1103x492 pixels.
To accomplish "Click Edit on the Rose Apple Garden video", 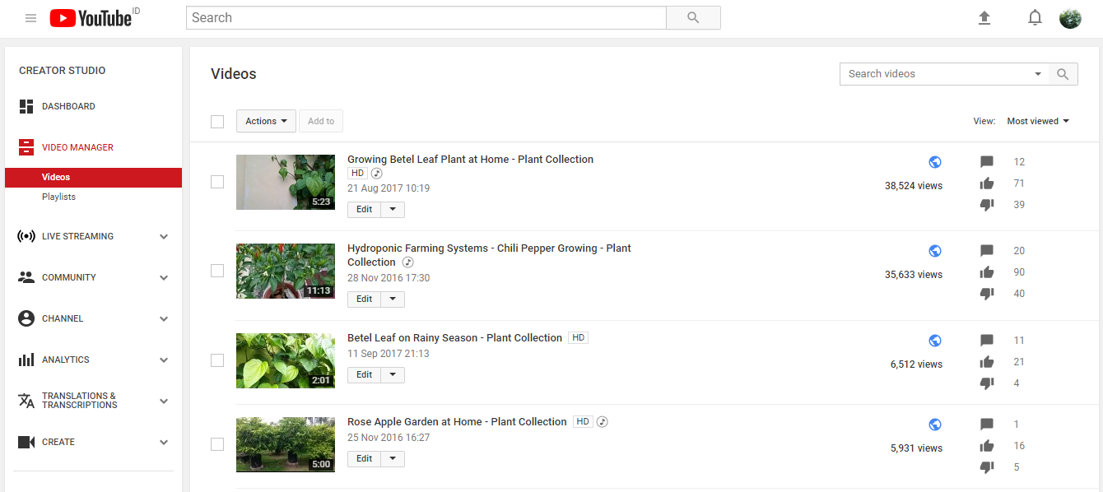I will coord(364,458).
